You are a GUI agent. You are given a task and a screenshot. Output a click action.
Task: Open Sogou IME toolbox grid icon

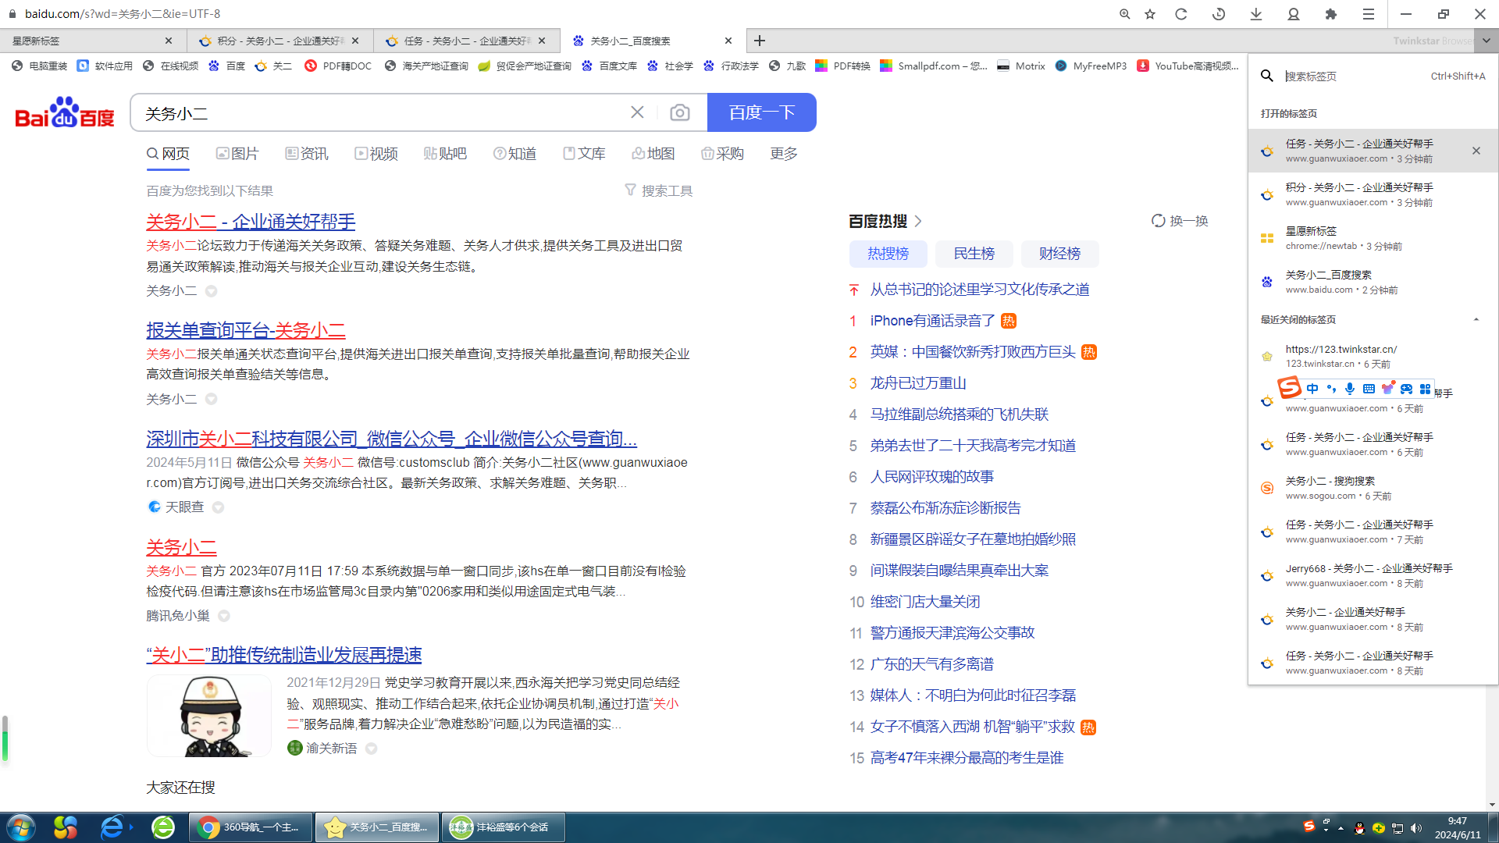coord(1425,389)
